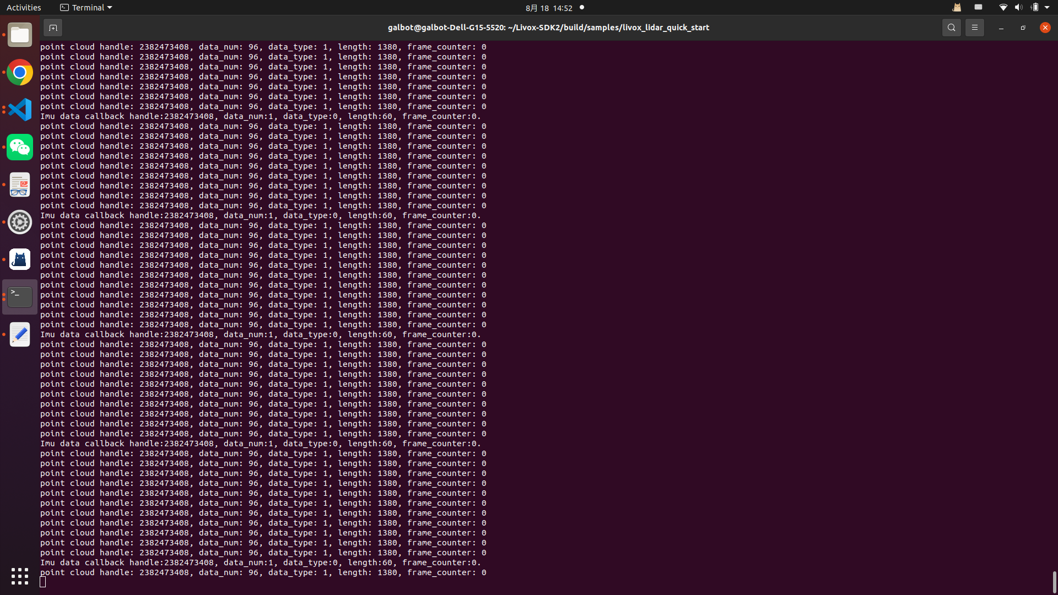
Task: Open the terminal hamburger menu
Action: pyautogui.click(x=974, y=28)
